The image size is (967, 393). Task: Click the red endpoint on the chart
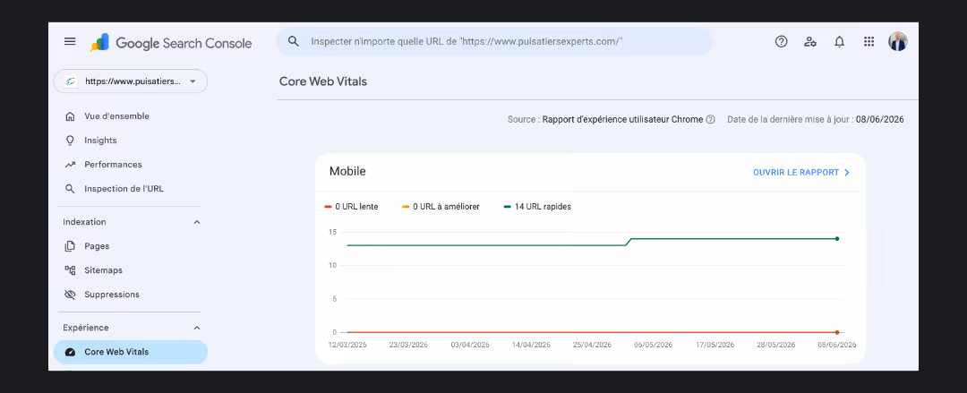tap(837, 332)
